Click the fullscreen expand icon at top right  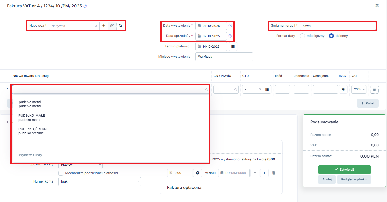pyautogui.click(x=377, y=6)
